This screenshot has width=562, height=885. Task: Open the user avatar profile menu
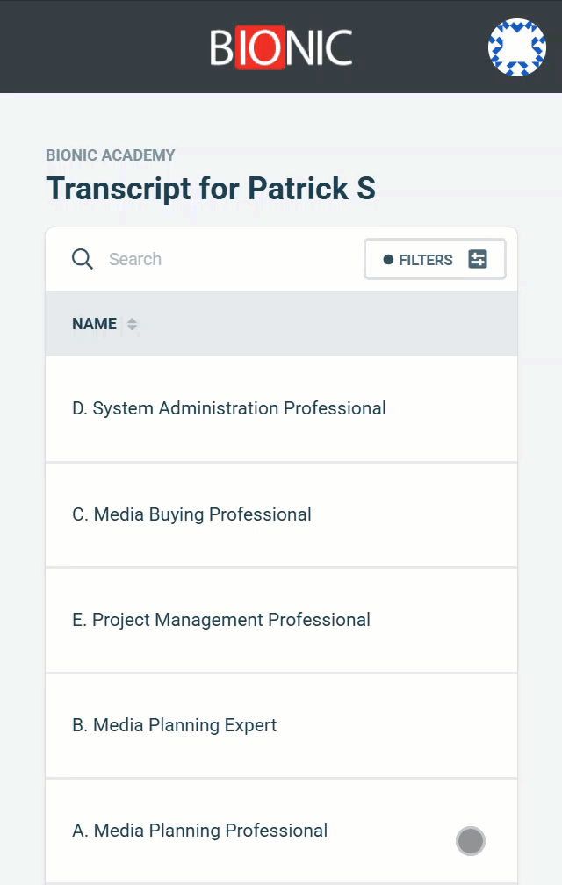point(517,47)
